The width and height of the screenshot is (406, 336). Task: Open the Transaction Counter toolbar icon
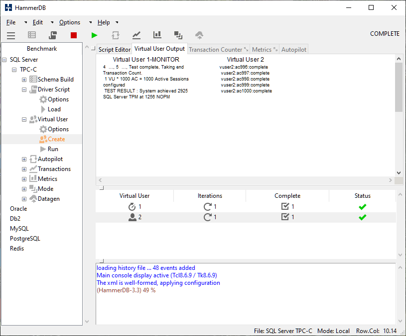tap(136, 35)
